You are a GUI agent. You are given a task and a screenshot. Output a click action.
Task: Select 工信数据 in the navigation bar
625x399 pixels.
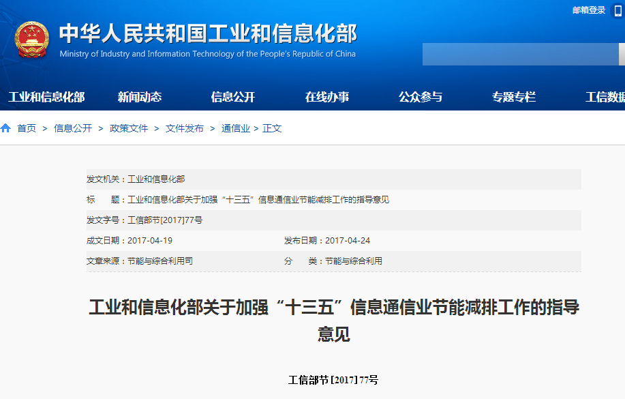tap(605, 97)
